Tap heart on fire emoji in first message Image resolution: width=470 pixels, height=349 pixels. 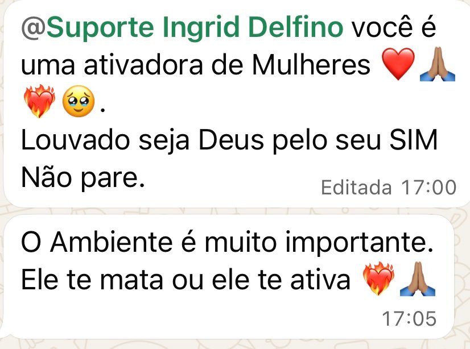tap(39, 101)
